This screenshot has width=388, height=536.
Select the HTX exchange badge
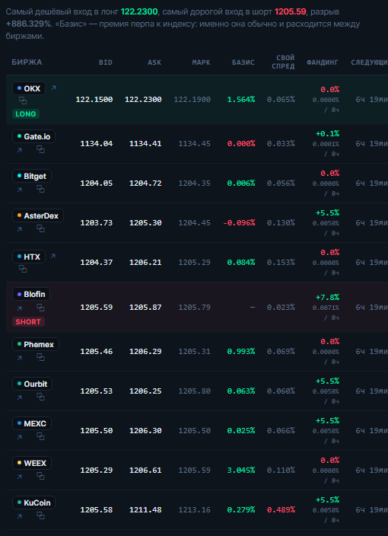[x=29, y=257]
